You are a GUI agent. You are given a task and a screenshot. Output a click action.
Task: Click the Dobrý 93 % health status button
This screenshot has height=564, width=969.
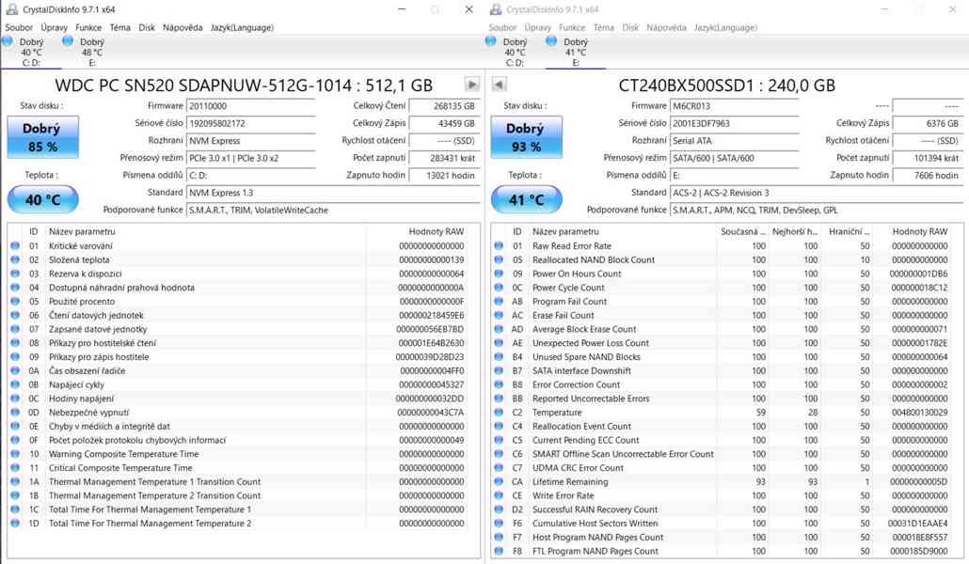pyautogui.click(x=527, y=138)
